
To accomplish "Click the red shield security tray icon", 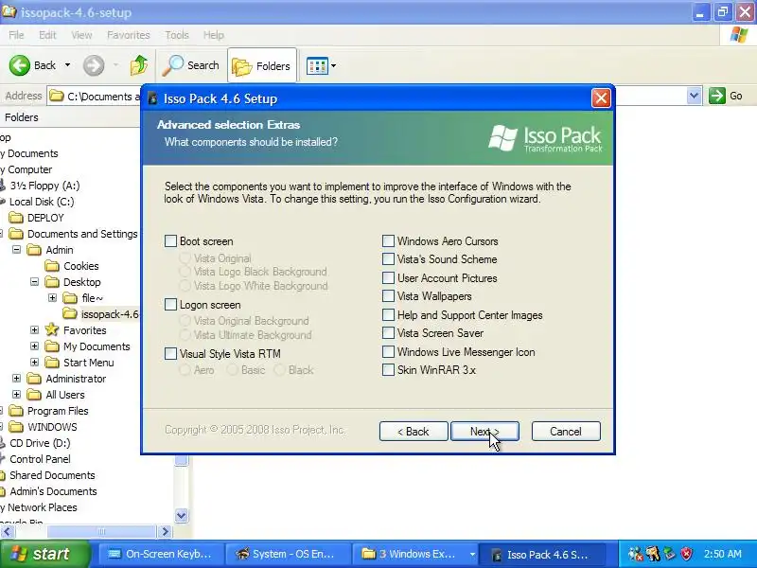I will coord(687,554).
